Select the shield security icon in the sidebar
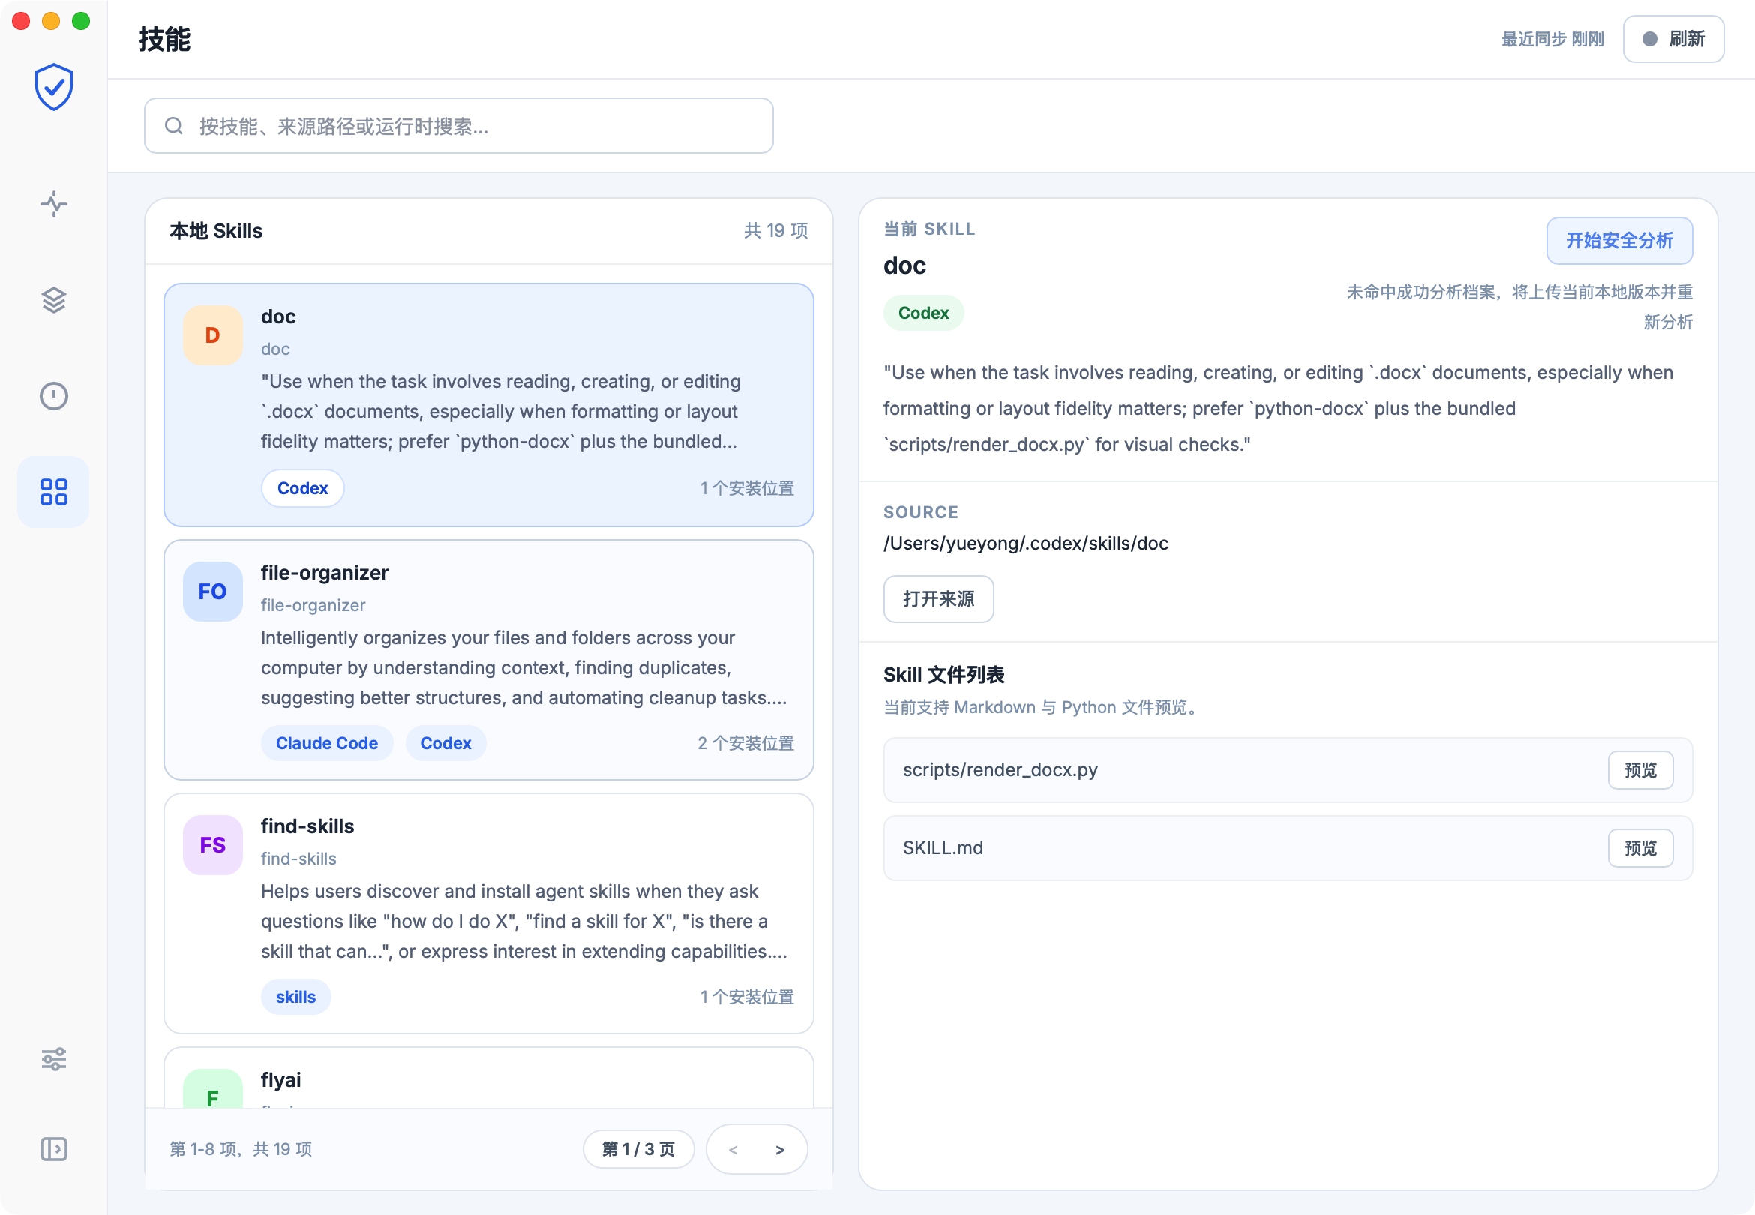Screen dimensions: 1755x1215 (x=52, y=87)
